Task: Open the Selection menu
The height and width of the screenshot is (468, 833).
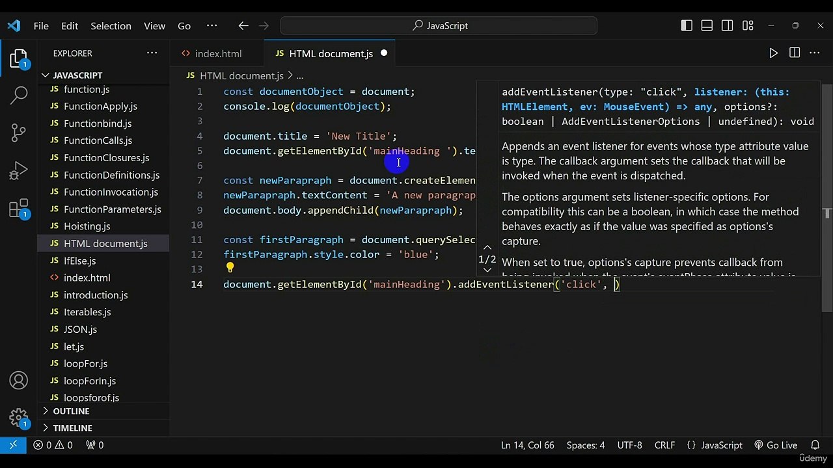Action: pyautogui.click(x=111, y=25)
